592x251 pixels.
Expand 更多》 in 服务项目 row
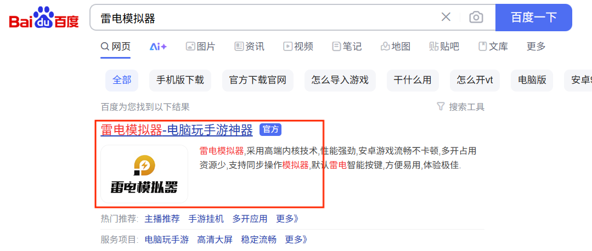[x=296, y=239]
